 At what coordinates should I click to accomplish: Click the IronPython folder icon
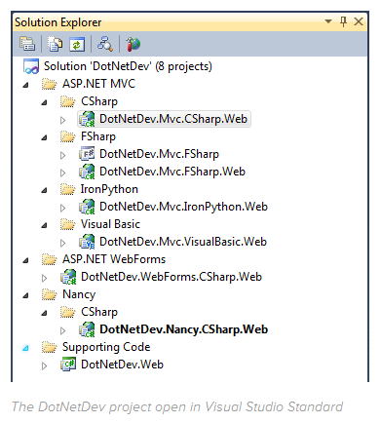(x=68, y=189)
